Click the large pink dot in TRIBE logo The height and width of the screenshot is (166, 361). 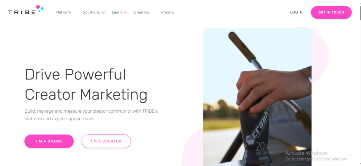[x=38, y=7]
